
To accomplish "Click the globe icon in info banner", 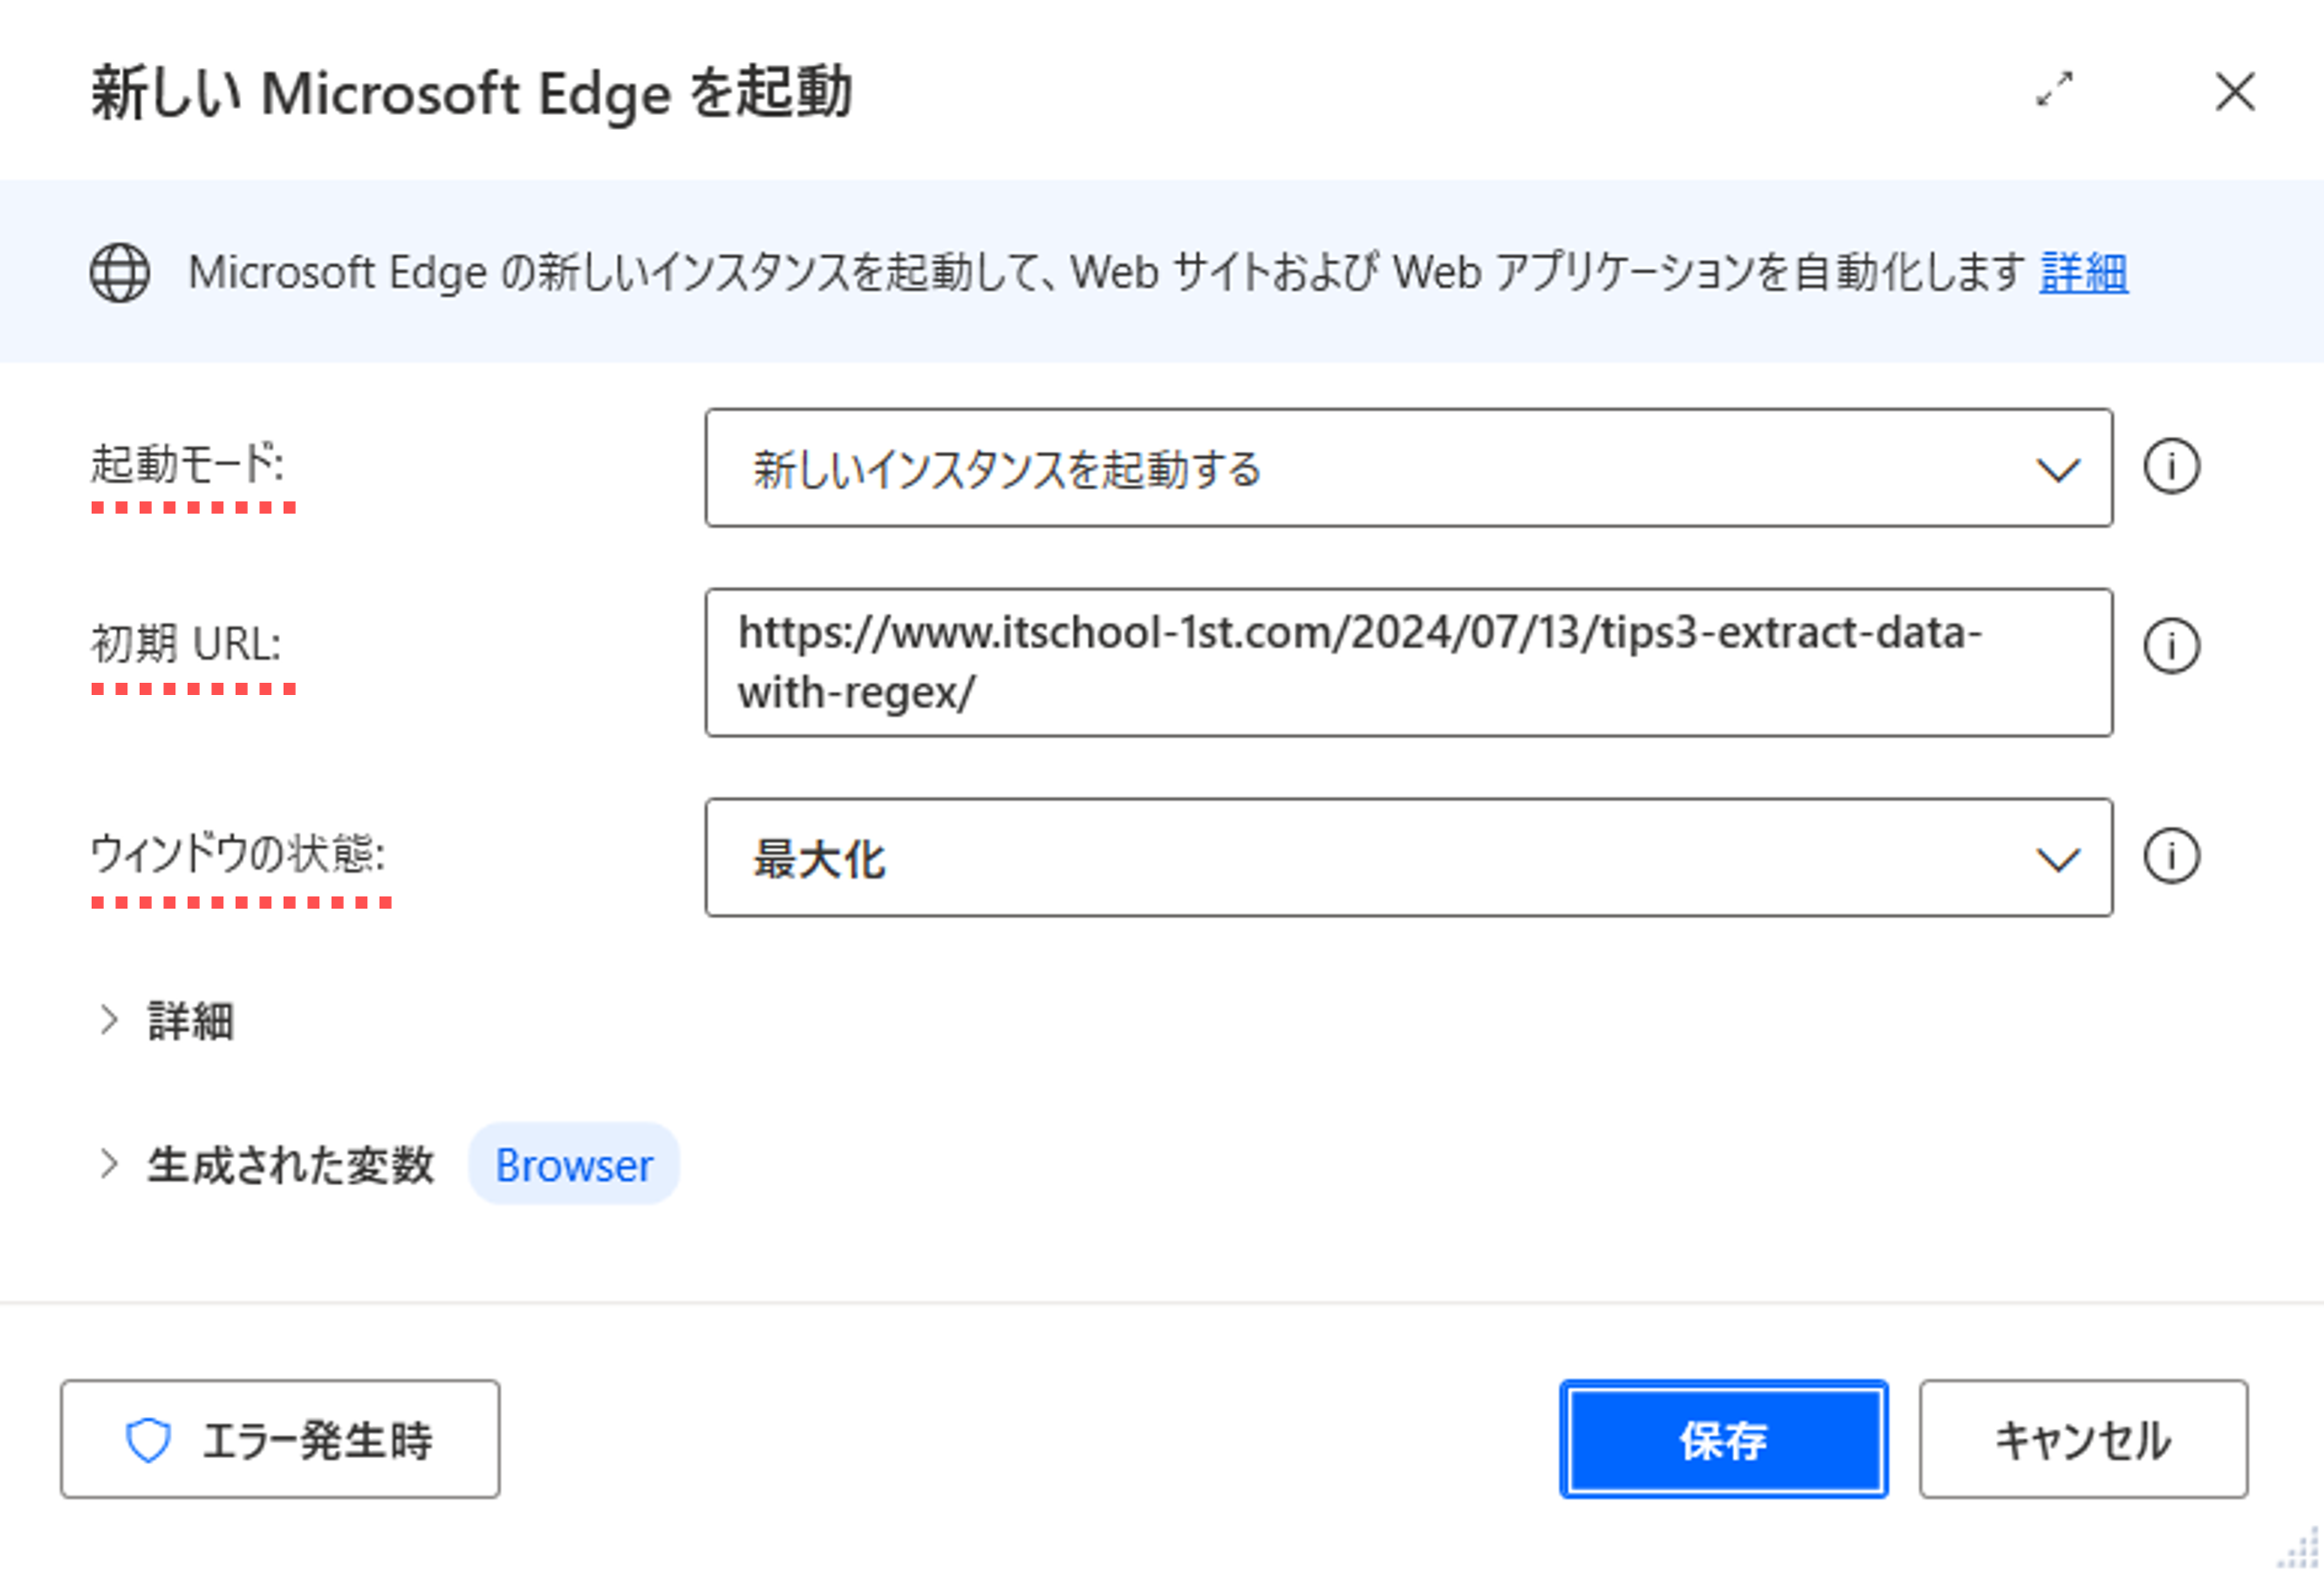I will tap(120, 273).
